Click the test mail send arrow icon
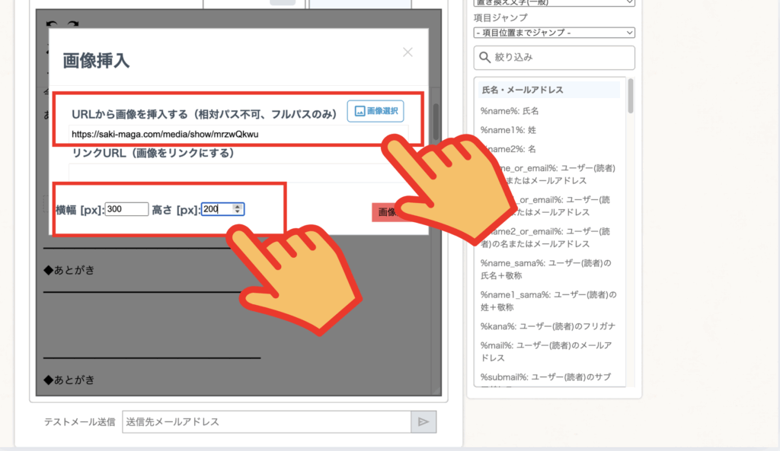Viewport: 780px width, 451px height. (424, 421)
